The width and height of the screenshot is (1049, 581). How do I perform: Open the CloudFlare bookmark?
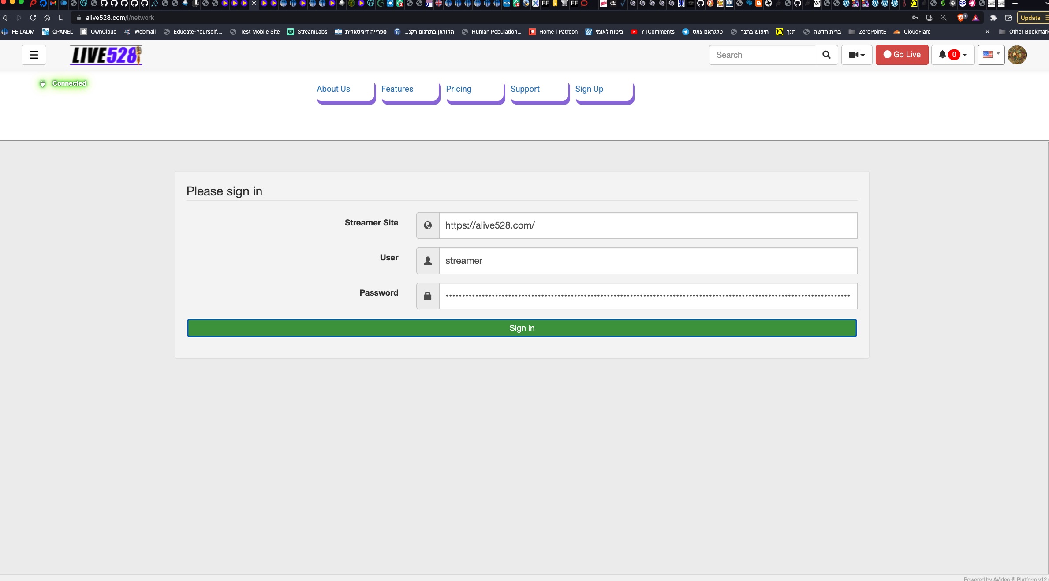coord(912,32)
